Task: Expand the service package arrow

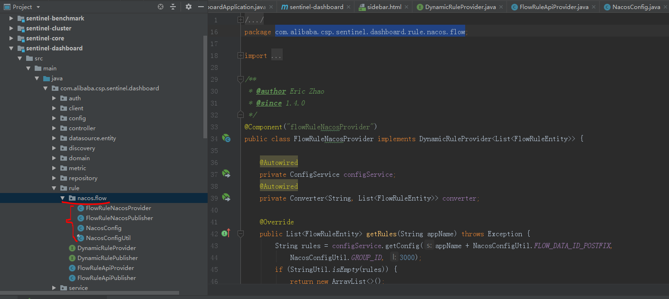Action: (x=54, y=288)
